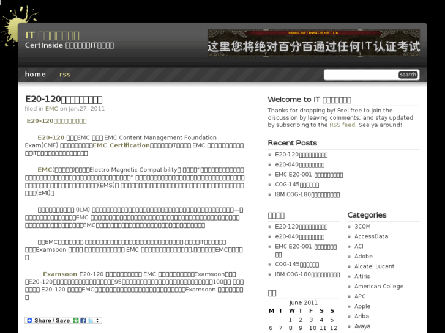Open the E20-120 post title heading
The width and height of the screenshot is (445, 333).
[x=64, y=99]
